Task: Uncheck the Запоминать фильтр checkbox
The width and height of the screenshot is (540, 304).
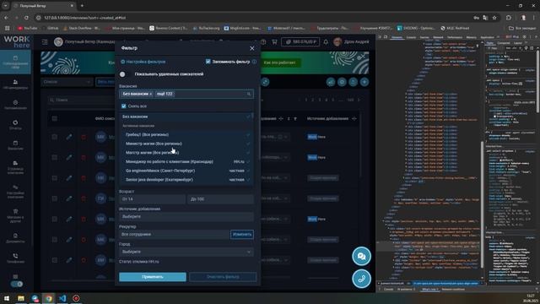Action: click(208, 62)
